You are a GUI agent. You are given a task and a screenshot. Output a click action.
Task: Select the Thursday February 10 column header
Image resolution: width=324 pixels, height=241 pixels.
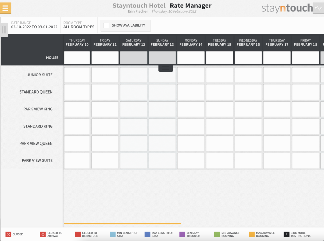click(77, 43)
